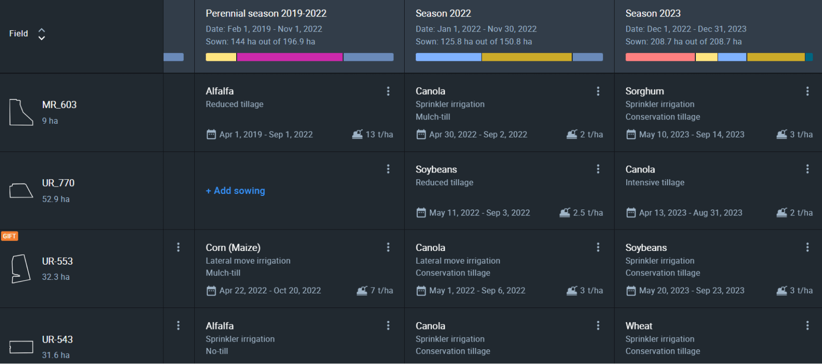Viewport: 822px width, 364px height.
Task: Open options menu for UR_770 Soybeans sowing
Action: pyautogui.click(x=598, y=169)
